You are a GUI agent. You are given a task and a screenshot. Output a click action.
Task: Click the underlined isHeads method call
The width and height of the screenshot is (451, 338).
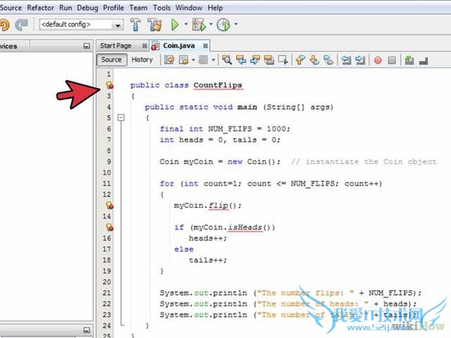(245, 227)
